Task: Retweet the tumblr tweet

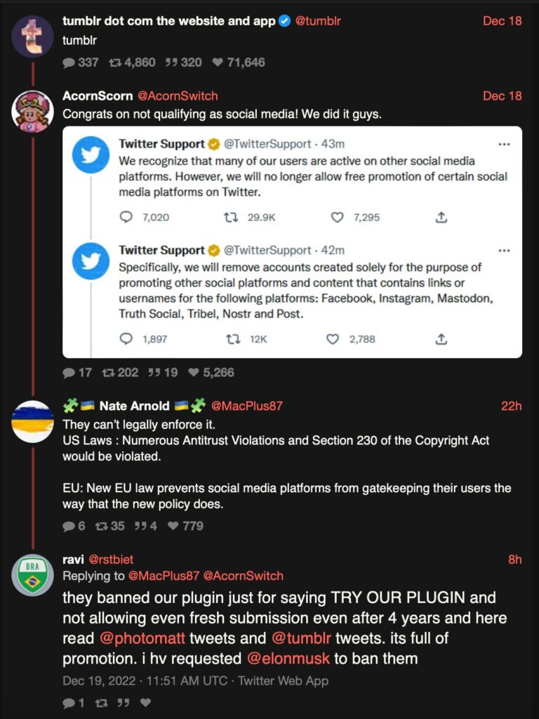Action: click(x=115, y=62)
